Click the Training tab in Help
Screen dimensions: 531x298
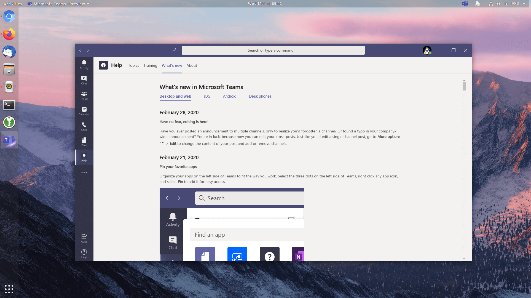150,65
